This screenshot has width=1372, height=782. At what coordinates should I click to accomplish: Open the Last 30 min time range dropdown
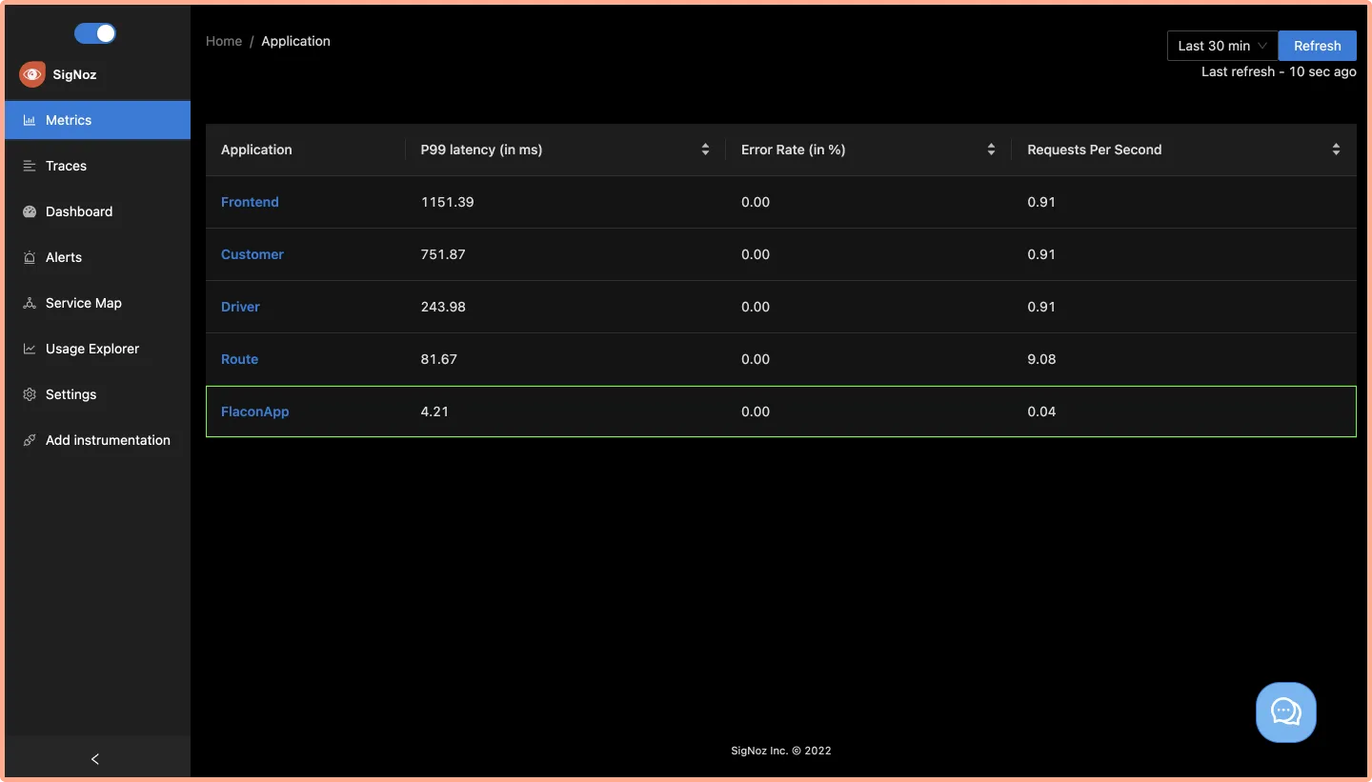(1221, 45)
